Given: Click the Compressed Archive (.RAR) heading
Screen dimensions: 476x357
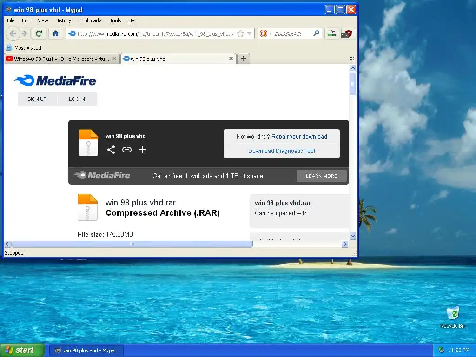Looking at the screenshot, I should click(163, 213).
